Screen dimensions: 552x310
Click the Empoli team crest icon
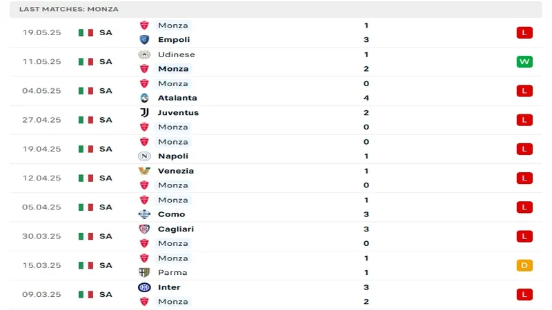point(144,40)
